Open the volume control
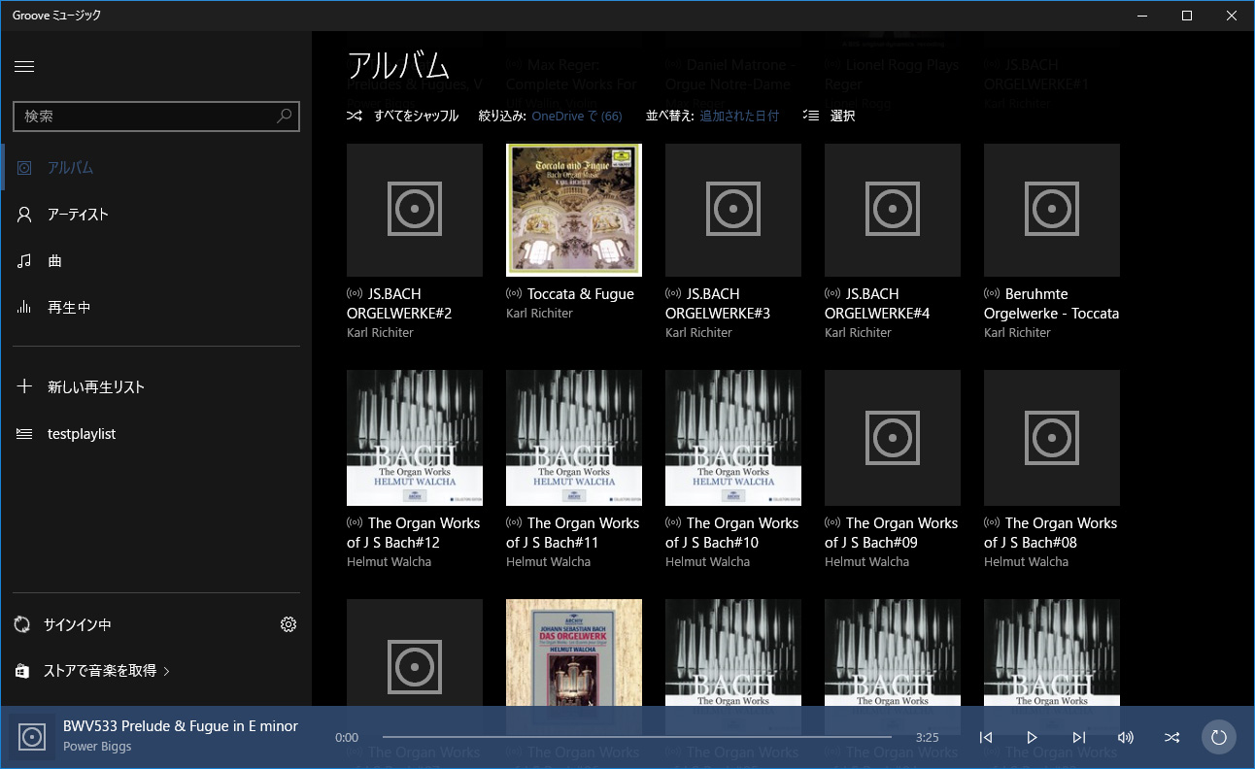The height and width of the screenshot is (769, 1255). (1126, 738)
